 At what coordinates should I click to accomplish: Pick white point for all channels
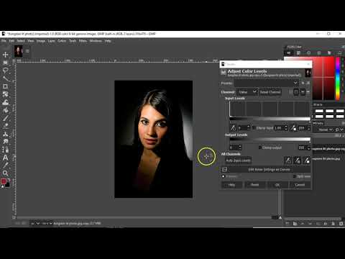click(306, 160)
